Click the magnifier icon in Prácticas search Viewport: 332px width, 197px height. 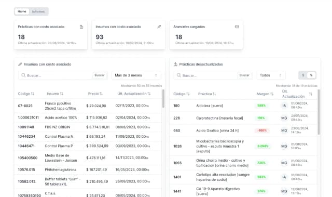[x=178, y=75]
